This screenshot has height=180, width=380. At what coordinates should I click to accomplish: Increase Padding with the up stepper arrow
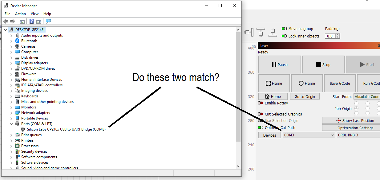tap(338, 34)
